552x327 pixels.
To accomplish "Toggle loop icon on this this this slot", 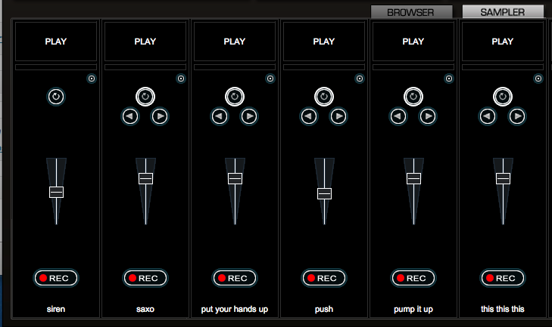I will click(x=503, y=97).
